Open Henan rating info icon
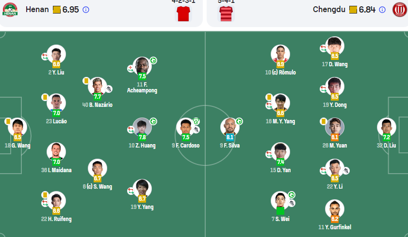Viewport: 408px width, 237px height. (86, 10)
